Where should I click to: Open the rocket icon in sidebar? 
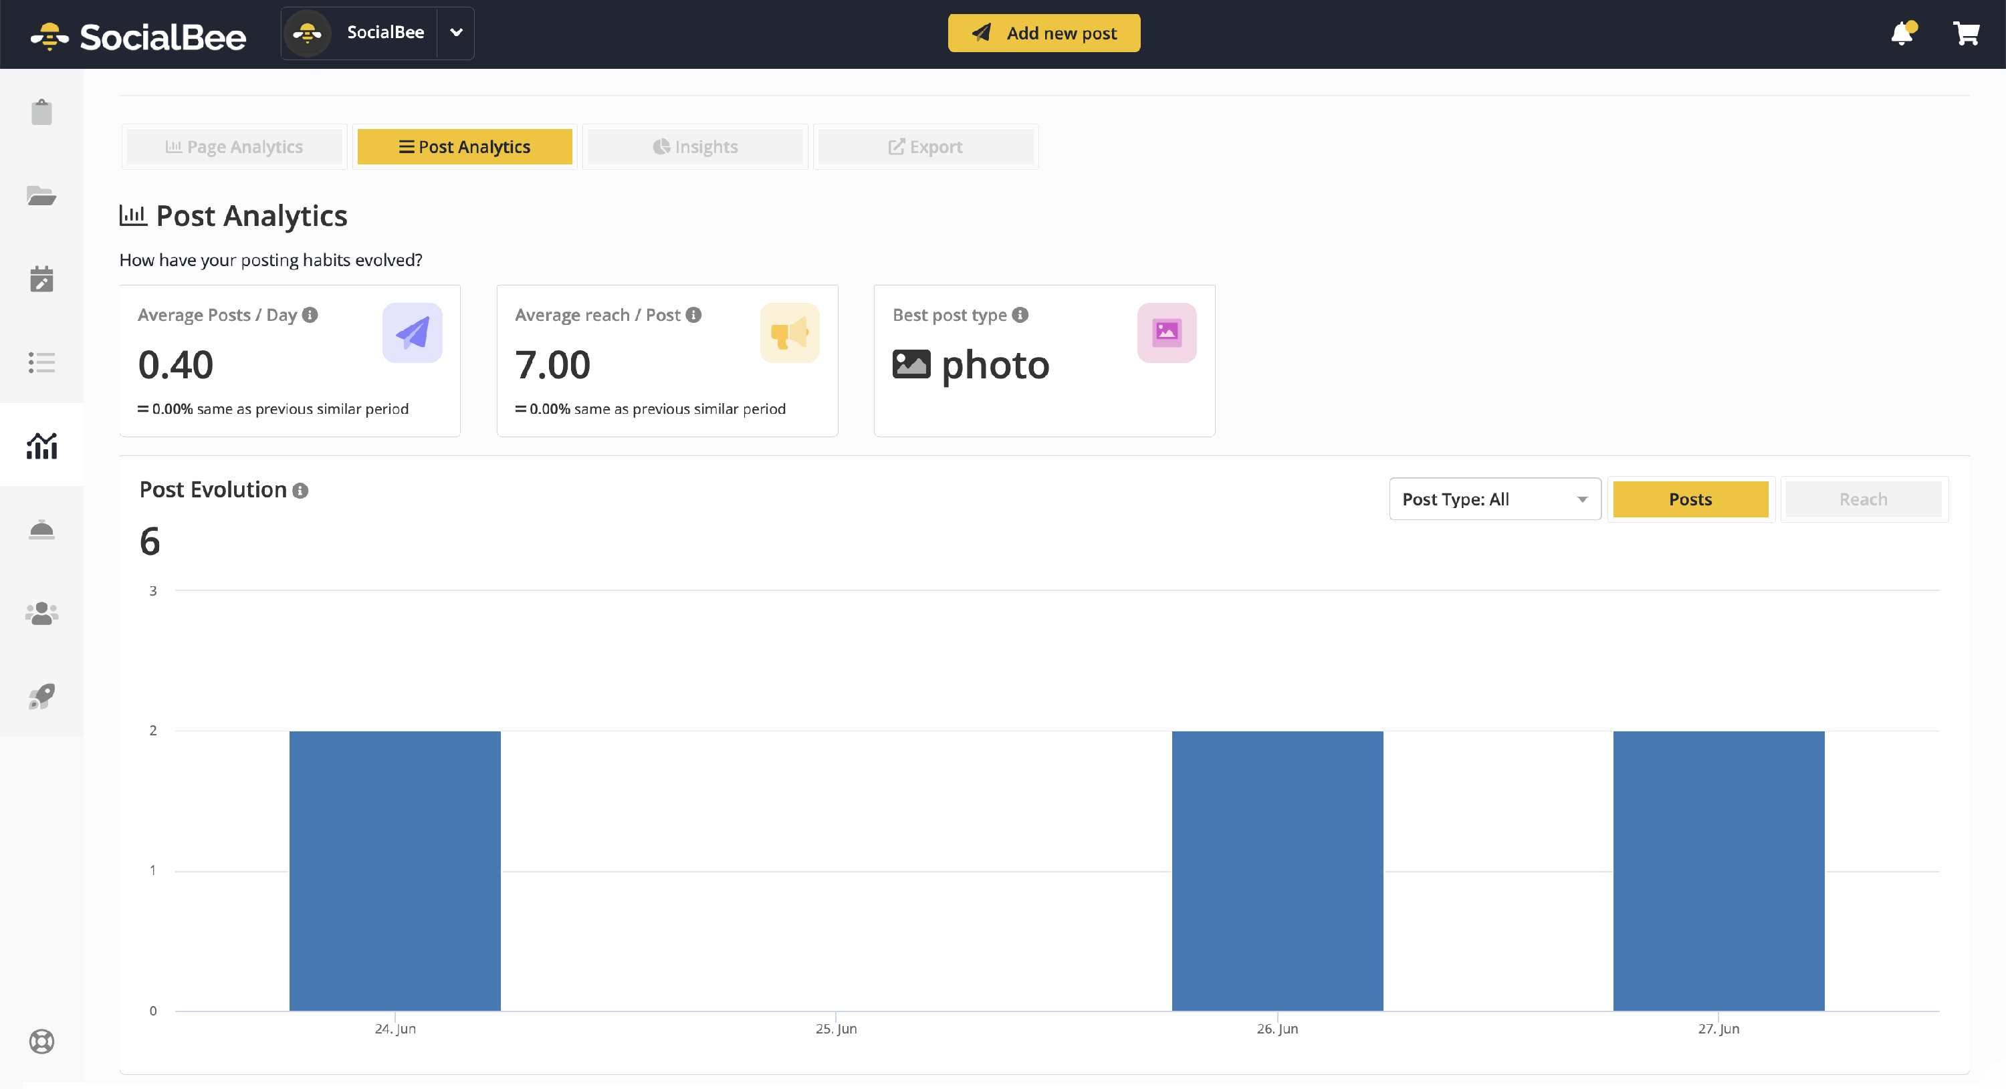pos(41,697)
